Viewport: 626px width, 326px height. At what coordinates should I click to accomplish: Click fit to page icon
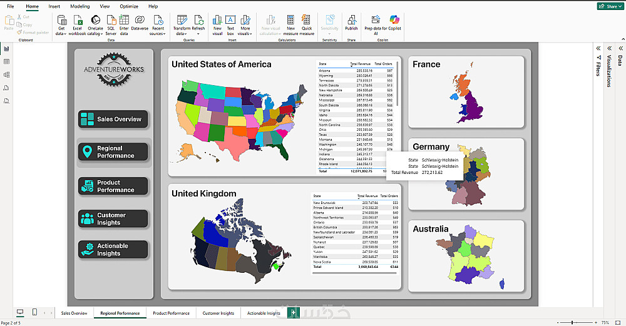click(618, 322)
